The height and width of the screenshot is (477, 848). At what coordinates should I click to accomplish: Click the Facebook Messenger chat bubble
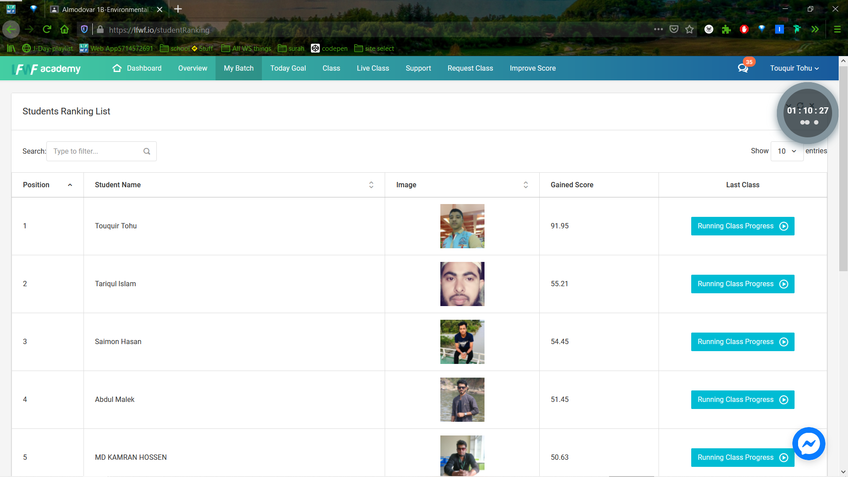(809, 443)
